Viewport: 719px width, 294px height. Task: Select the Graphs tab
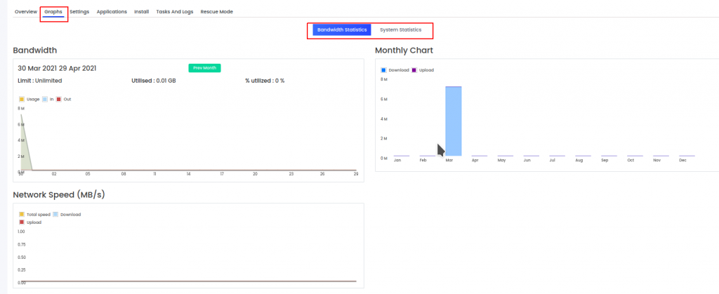pos(53,12)
